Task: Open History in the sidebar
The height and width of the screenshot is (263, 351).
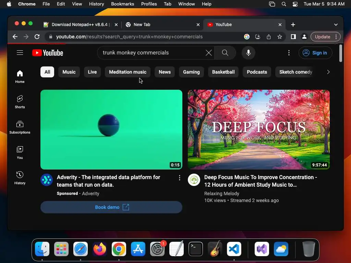Action: coord(20,178)
